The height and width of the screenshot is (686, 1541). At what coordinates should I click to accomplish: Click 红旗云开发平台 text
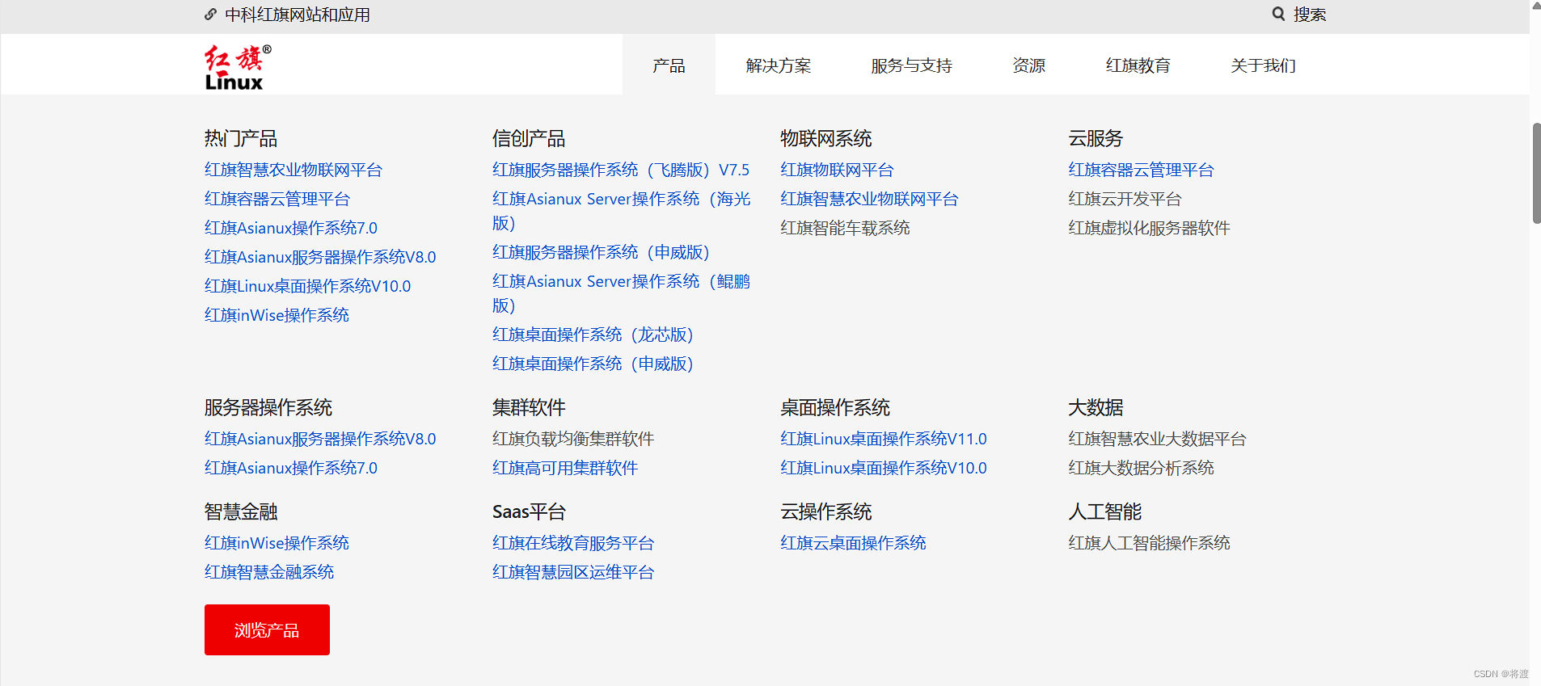point(1125,199)
